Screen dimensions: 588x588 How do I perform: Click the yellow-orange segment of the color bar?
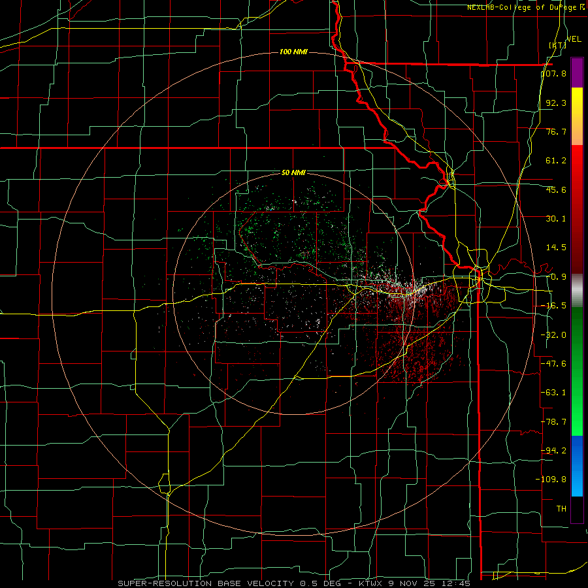[577, 116]
